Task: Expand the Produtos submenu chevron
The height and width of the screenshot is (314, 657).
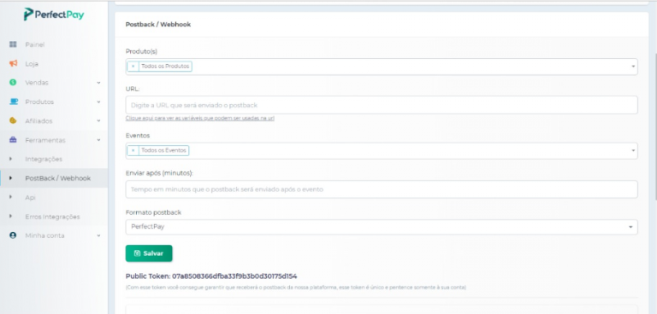Action: 98,102
